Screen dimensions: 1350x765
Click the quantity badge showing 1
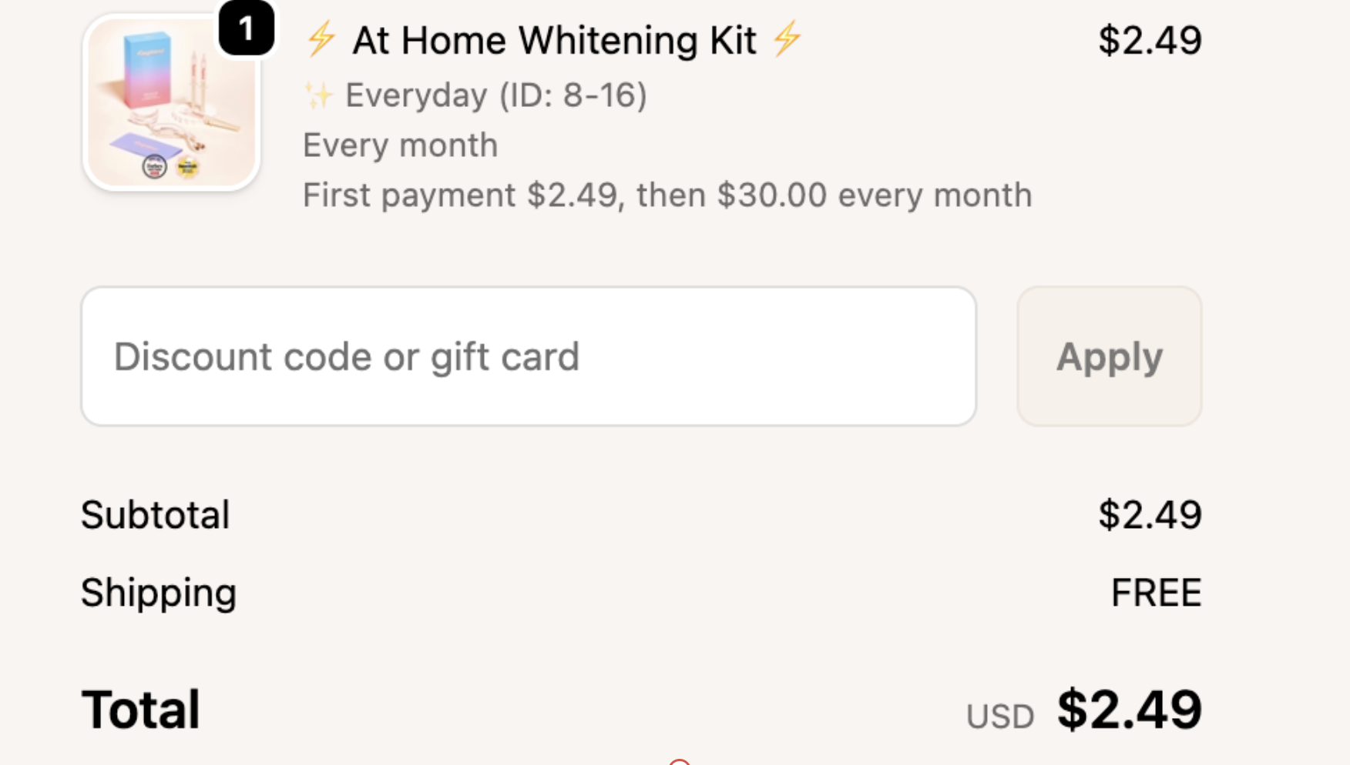[246, 29]
